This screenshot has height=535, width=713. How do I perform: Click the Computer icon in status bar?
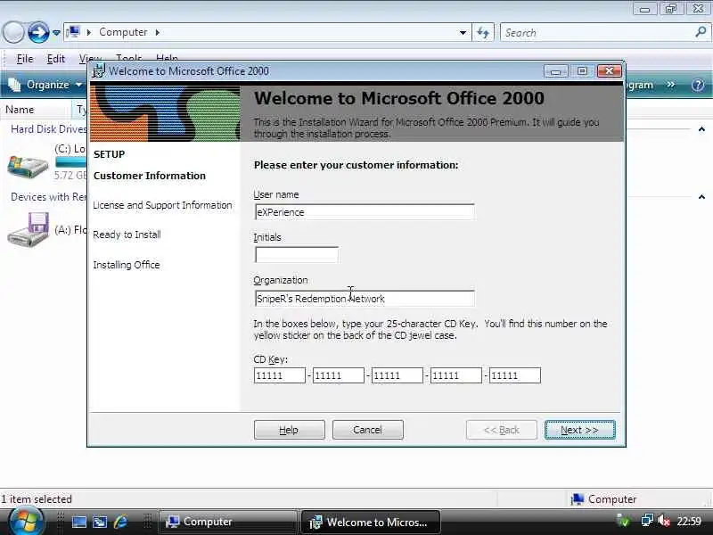(578, 499)
